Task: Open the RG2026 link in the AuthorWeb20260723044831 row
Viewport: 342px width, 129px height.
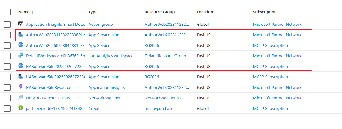Action: coord(152,46)
